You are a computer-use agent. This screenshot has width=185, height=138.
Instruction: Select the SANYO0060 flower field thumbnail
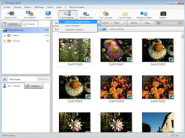pyautogui.click(x=75, y=50)
